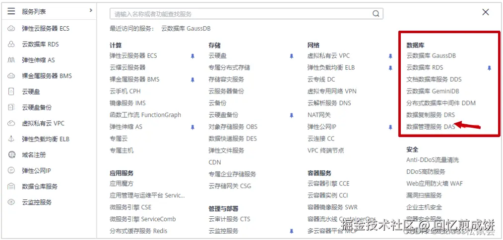Viewport: 503px width, 240px height.
Task: Open the sidebar 虚拟私有云 VPC icon
Action: 11,123
